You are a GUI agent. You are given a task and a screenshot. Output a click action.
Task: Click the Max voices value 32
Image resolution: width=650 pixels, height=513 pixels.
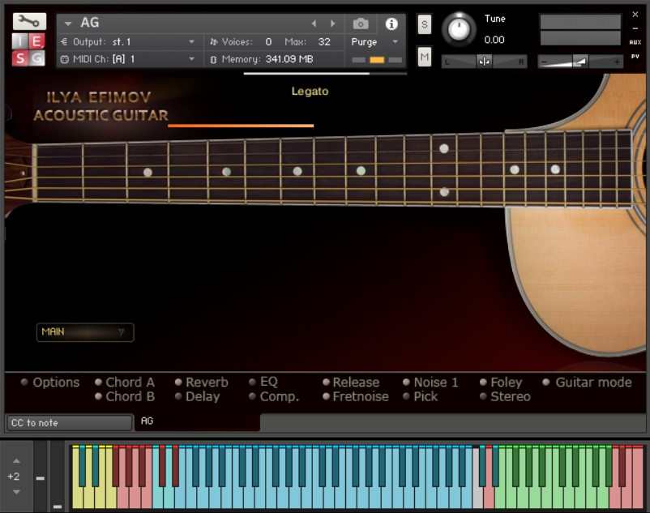pyautogui.click(x=324, y=42)
